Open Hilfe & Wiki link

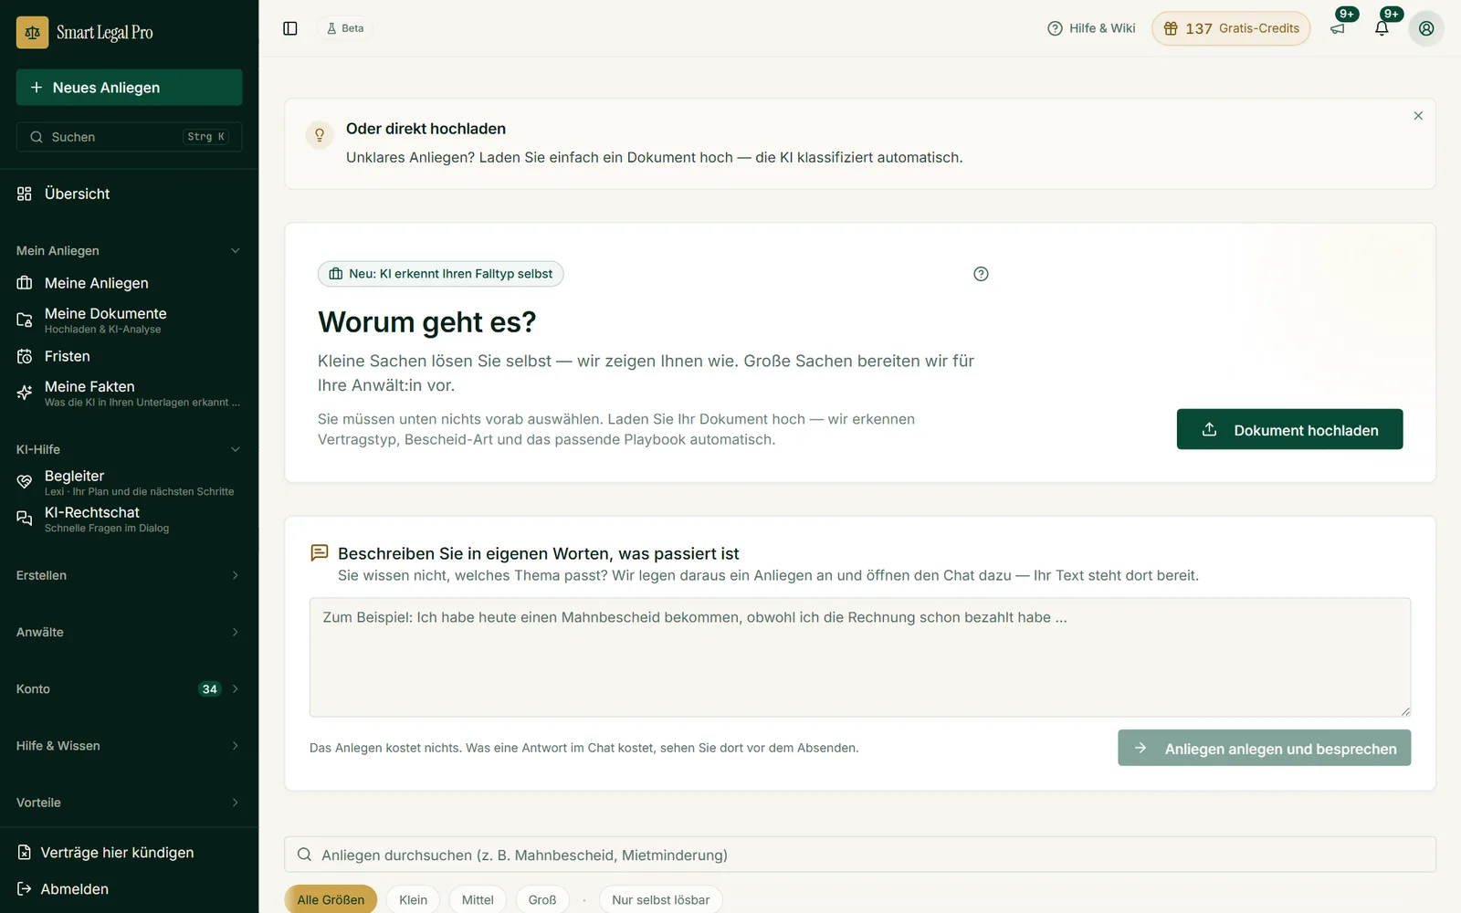tap(1091, 28)
